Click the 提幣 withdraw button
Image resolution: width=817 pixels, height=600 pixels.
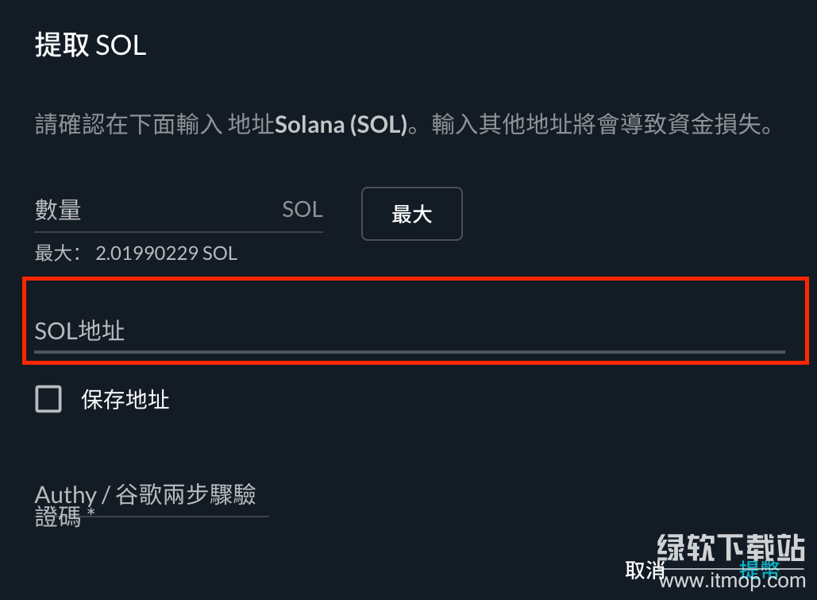759,569
